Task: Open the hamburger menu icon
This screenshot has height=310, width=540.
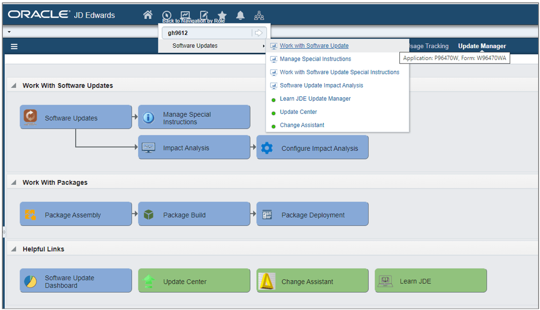Action: [x=14, y=46]
